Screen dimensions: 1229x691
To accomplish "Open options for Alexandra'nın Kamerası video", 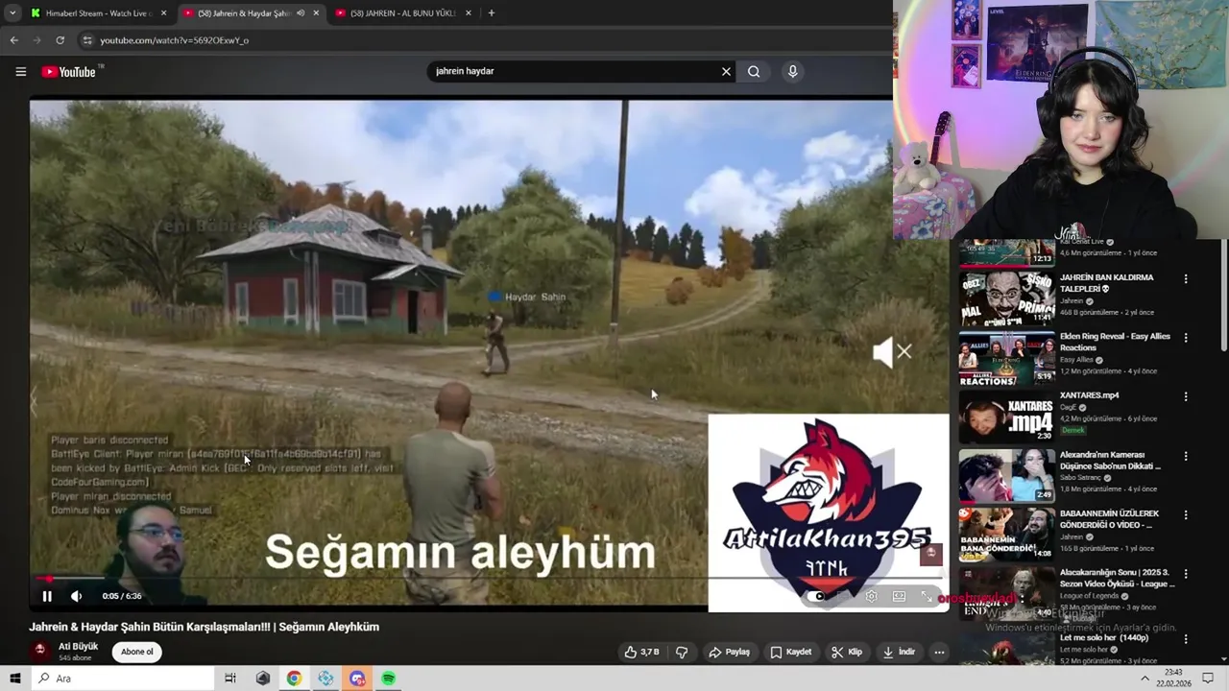I will click(1186, 456).
